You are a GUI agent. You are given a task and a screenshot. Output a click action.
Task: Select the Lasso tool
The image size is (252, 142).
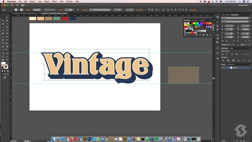pos(7,21)
